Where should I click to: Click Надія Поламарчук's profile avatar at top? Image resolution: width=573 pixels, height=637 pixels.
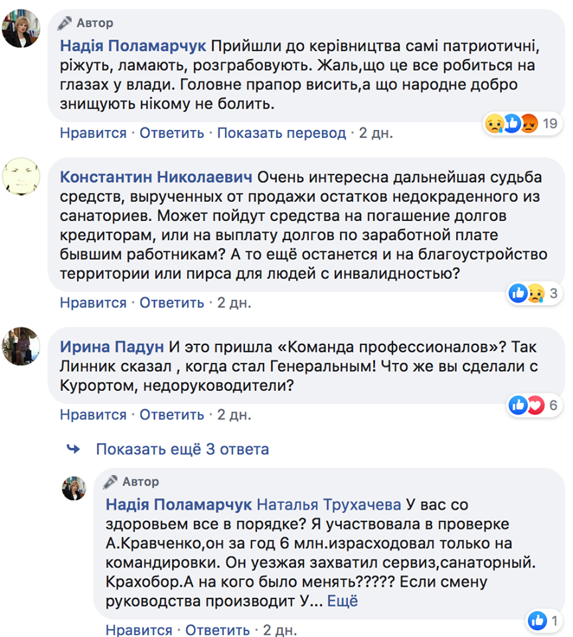pyautogui.click(x=21, y=29)
